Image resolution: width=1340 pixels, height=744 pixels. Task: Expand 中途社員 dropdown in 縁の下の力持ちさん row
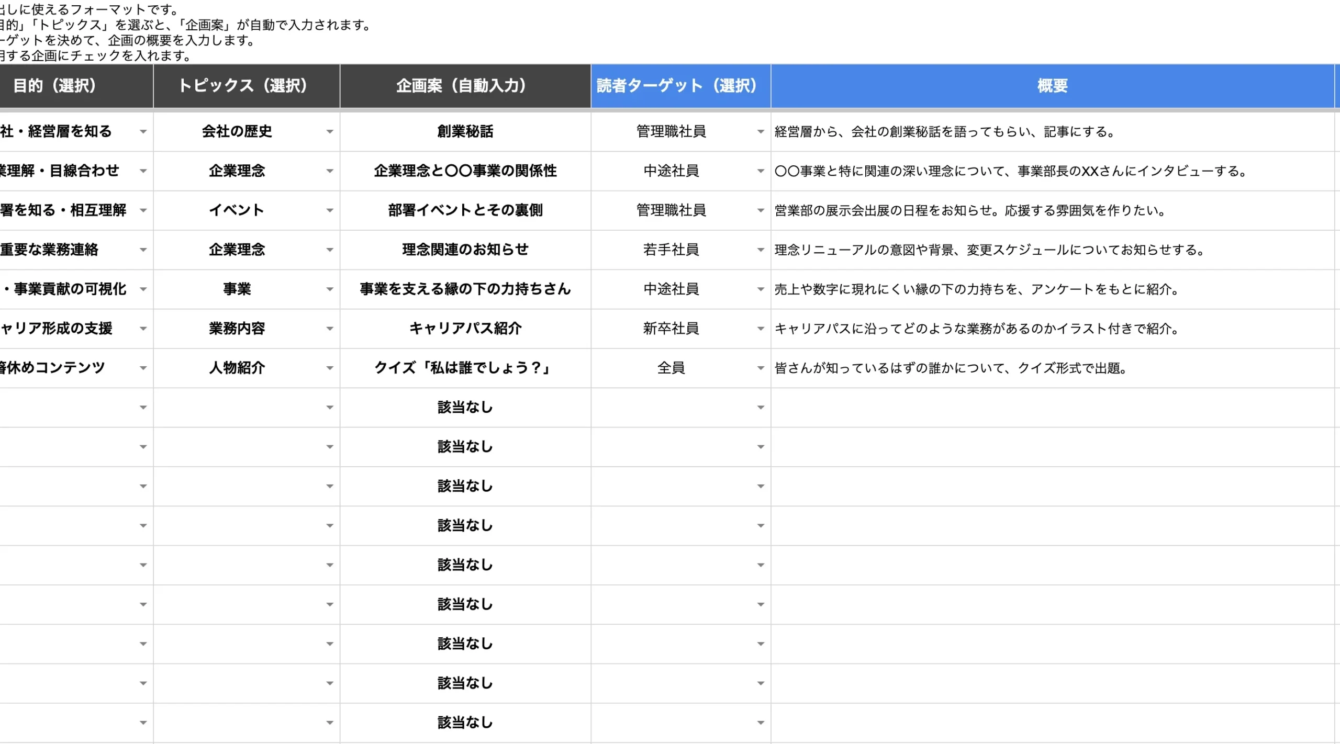[761, 289]
